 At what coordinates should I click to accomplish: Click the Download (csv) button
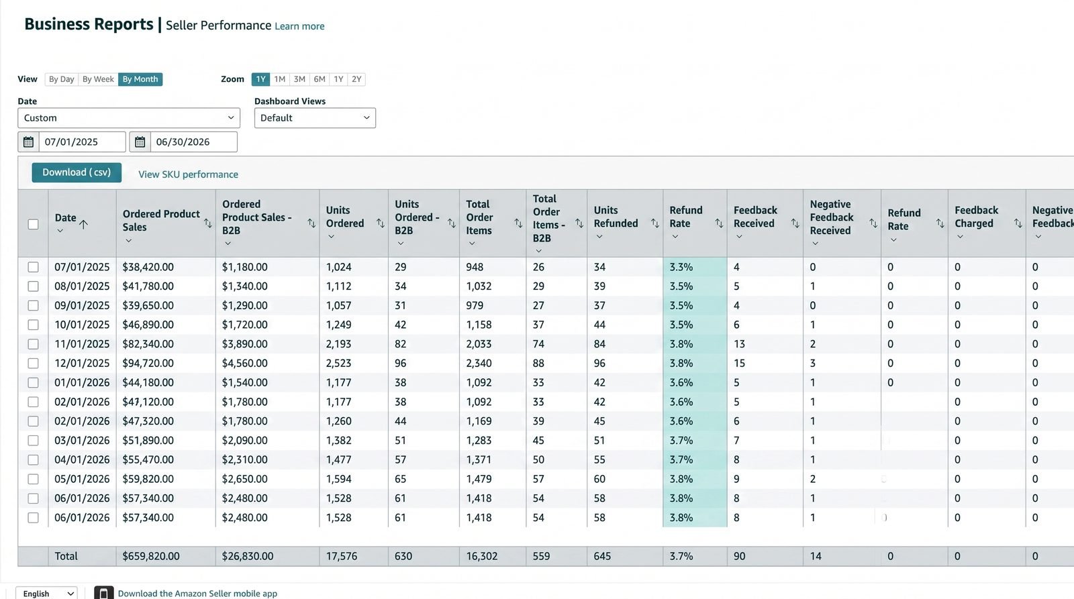pos(77,172)
